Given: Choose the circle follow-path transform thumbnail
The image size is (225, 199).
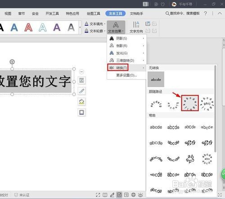Looking at the screenshot, I should 190,103.
